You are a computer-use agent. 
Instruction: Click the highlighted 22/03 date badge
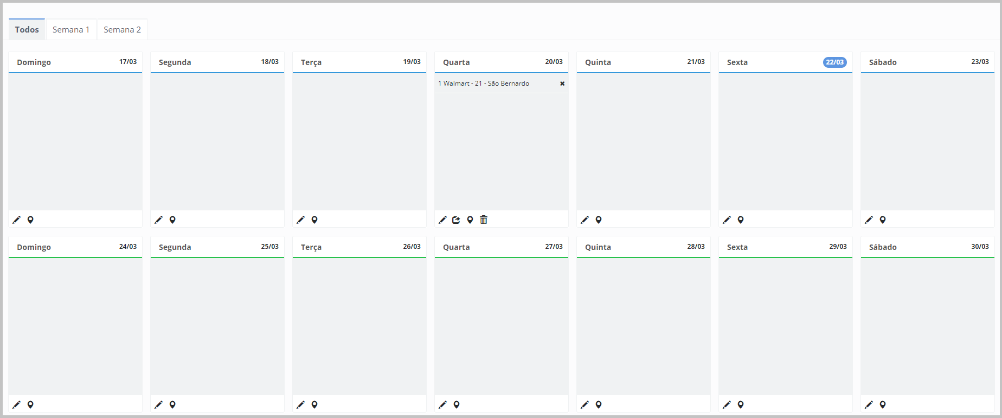[x=834, y=62]
